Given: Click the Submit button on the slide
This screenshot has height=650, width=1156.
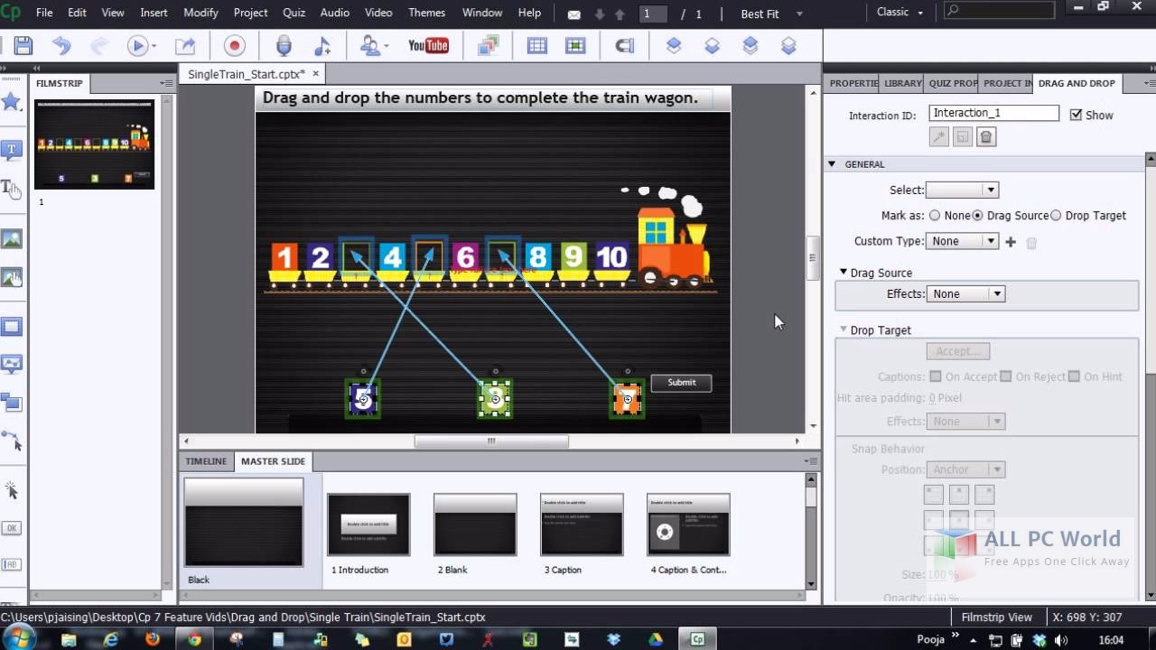Looking at the screenshot, I should [x=681, y=383].
